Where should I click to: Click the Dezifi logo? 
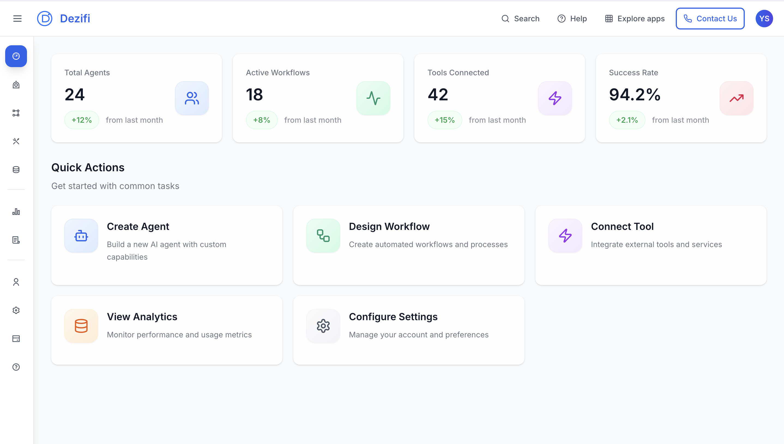64,18
